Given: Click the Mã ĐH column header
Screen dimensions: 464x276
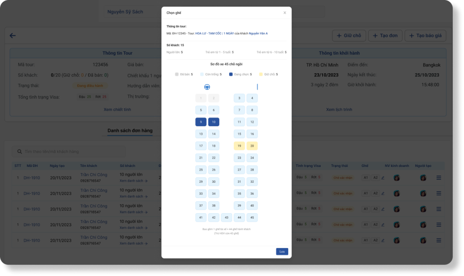Looking at the screenshot, I should pyautogui.click(x=32, y=166).
